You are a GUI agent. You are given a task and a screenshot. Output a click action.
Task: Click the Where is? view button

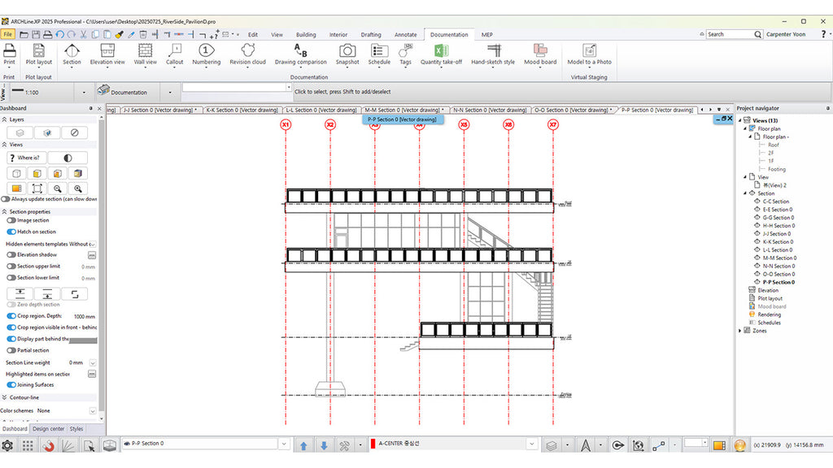point(27,158)
